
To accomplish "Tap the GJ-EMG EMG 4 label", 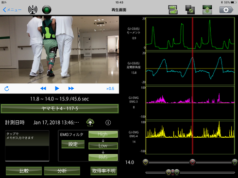I will (134, 134).
